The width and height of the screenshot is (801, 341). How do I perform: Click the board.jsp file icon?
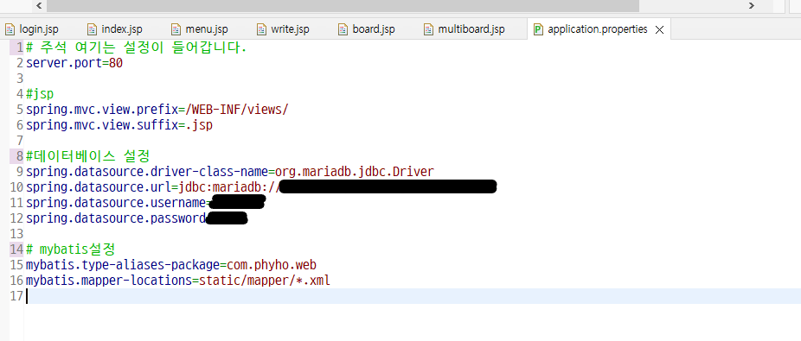(343, 29)
